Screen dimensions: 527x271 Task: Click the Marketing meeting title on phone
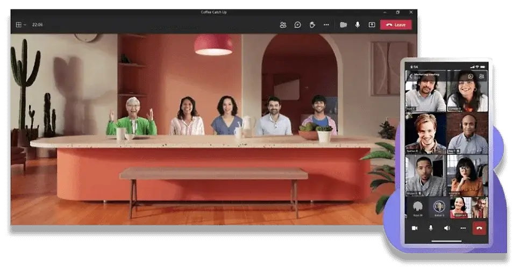pyautogui.click(x=427, y=74)
